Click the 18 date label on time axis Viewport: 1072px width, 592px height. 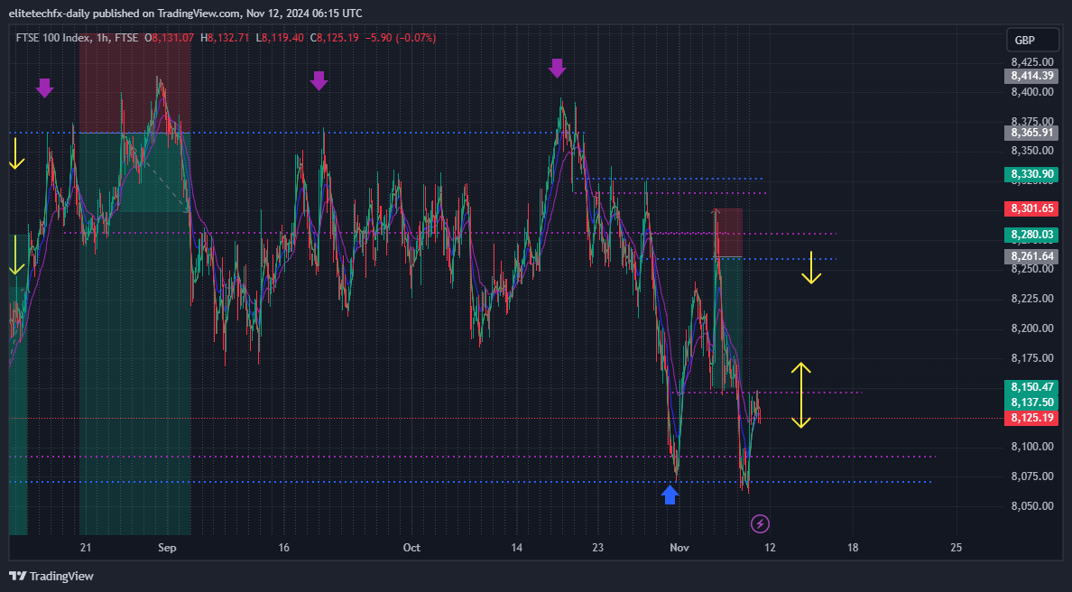point(853,548)
